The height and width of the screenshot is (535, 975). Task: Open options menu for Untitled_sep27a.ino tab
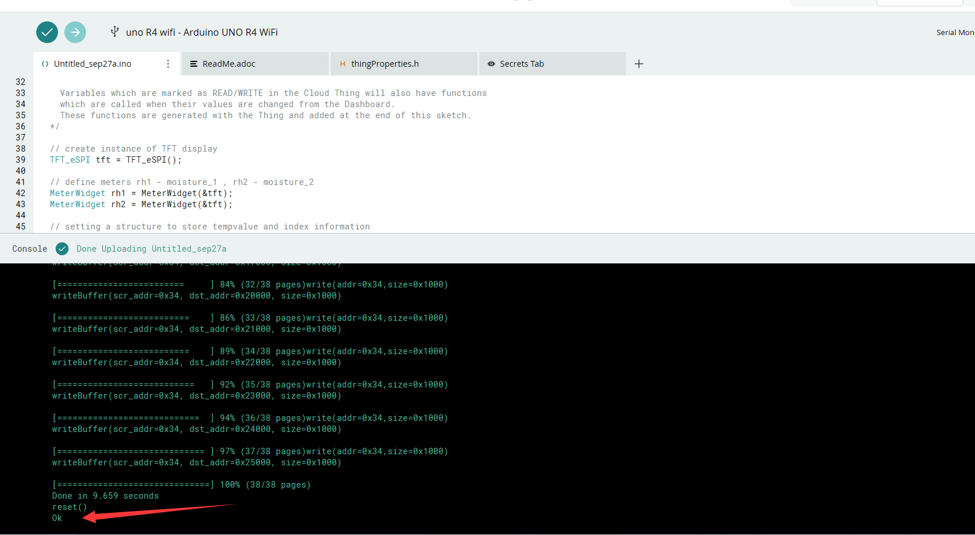(x=168, y=64)
